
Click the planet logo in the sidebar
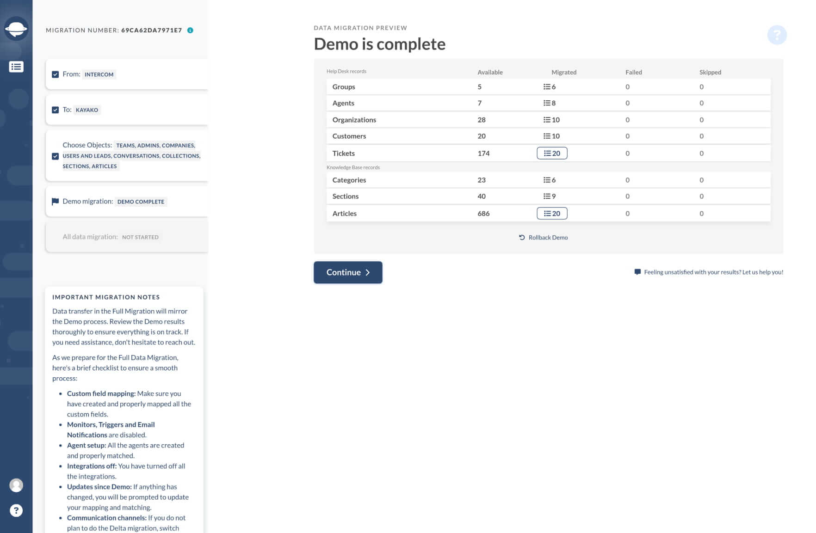pos(16,29)
